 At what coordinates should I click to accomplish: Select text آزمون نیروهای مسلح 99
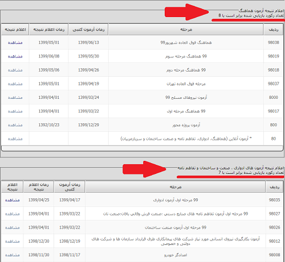tap(186, 97)
